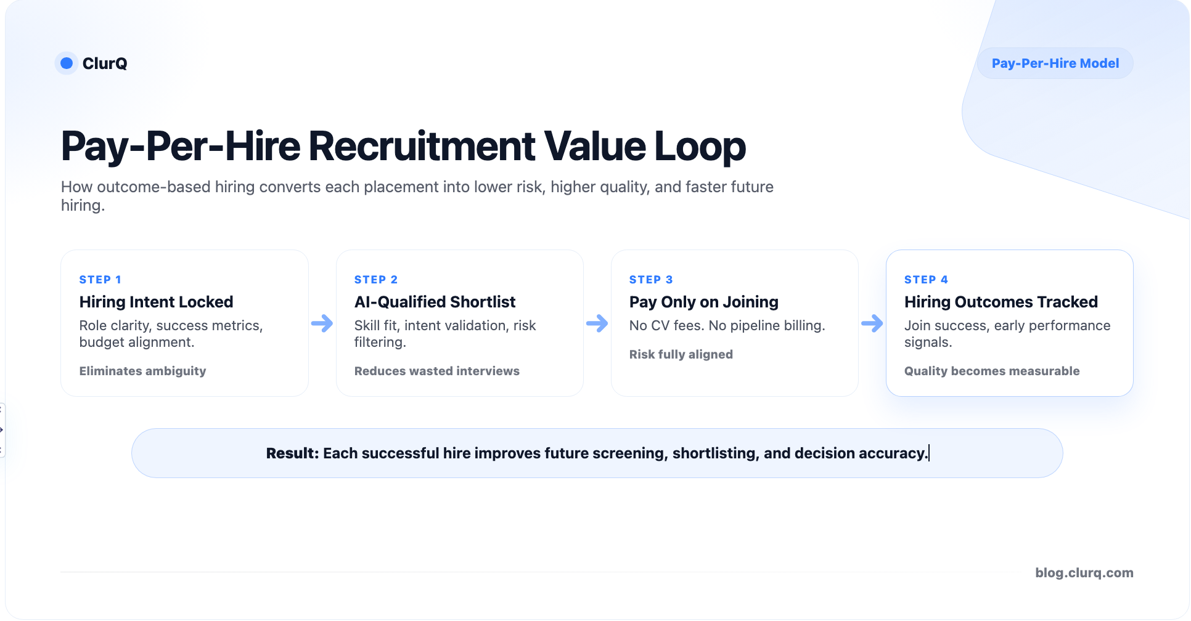This screenshot has width=1191, height=621.
Task: Click the "Quality becomes measurable" caption
Action: [991, 371]
